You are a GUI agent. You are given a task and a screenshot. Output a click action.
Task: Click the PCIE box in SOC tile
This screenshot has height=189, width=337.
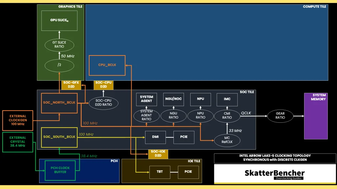tap(184, 137)
